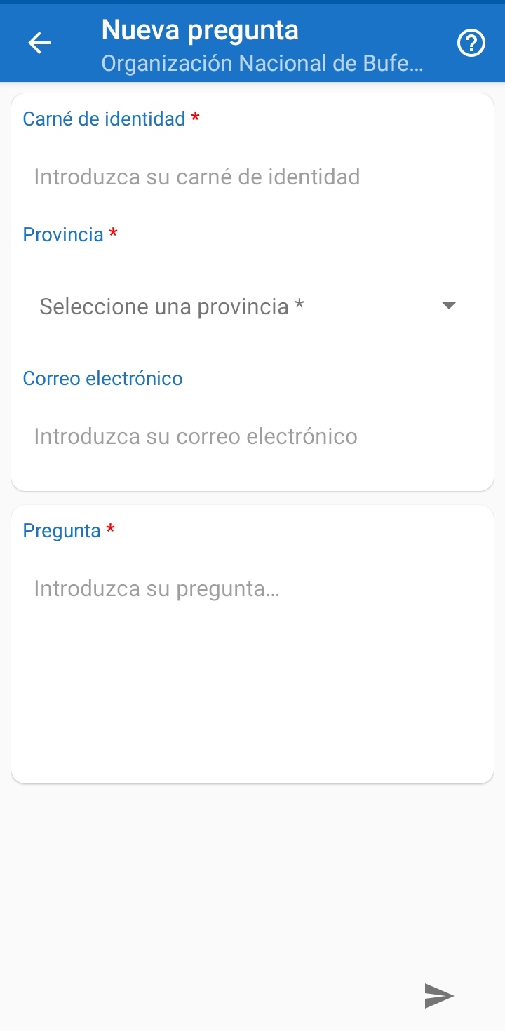Go back using the header arrow

coord(39,43)
